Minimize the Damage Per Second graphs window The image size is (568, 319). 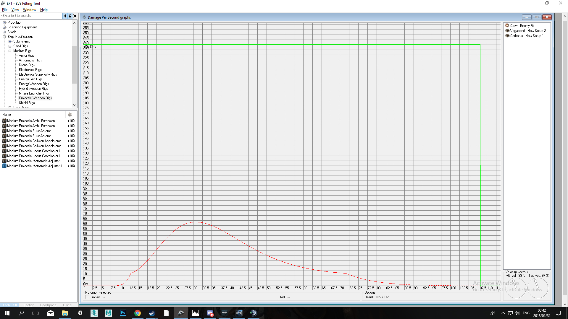click(x=527, y=17)
